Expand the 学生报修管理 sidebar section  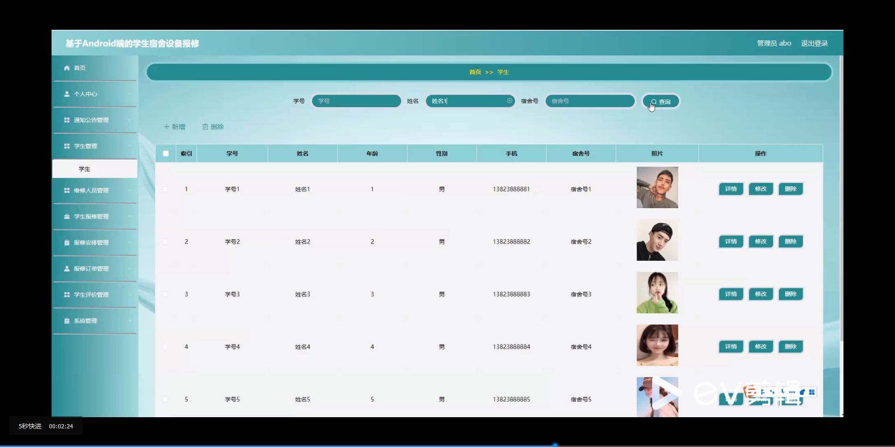[x=131, y=216]
